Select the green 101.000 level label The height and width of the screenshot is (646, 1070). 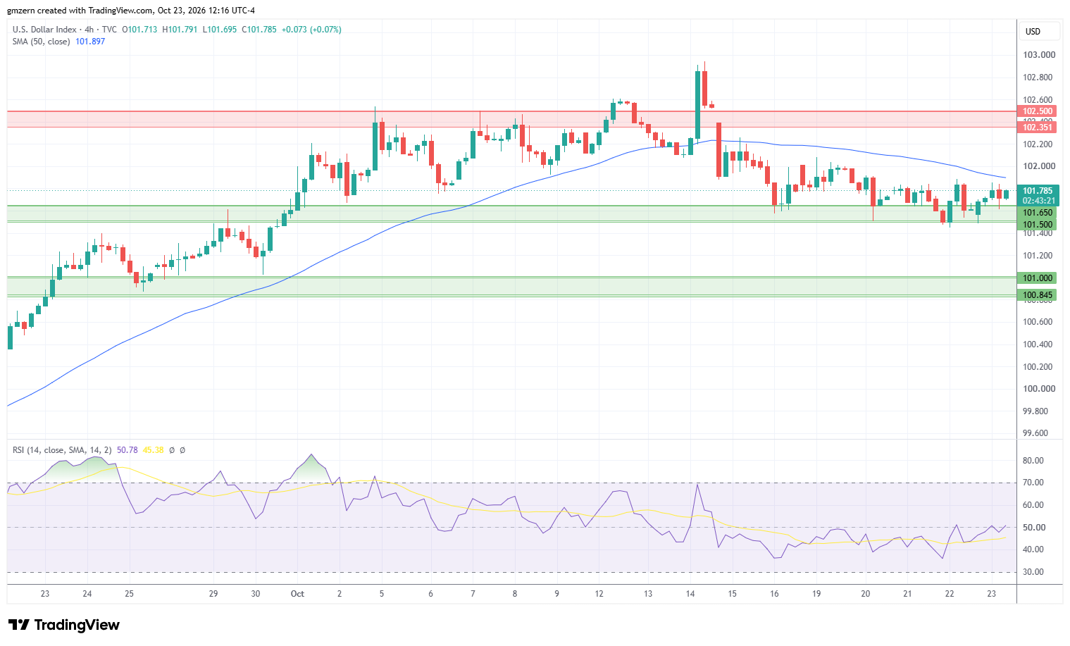tap(1038, 278)
